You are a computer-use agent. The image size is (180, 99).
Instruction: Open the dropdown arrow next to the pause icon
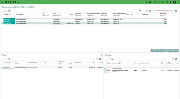(x=164, y=2)
